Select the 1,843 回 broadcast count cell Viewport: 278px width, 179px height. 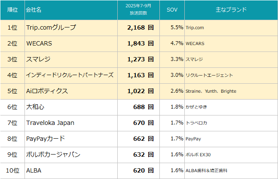point(140,43)
